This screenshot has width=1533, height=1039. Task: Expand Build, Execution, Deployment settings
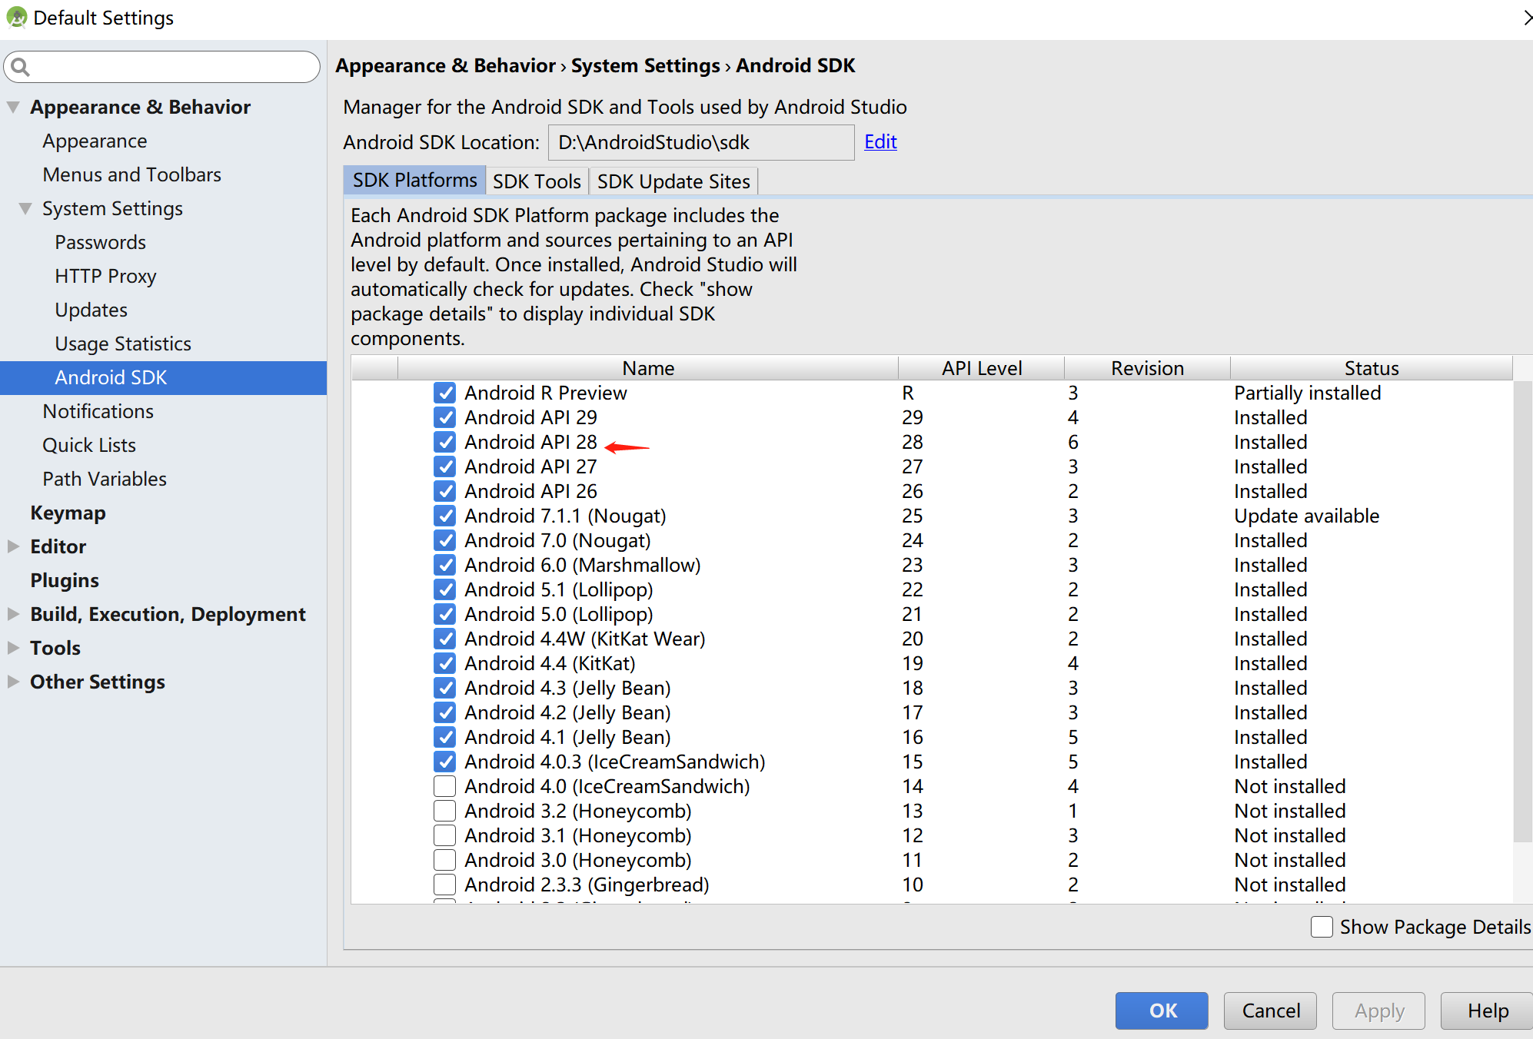pyautogui.click(x=12, y=613)
